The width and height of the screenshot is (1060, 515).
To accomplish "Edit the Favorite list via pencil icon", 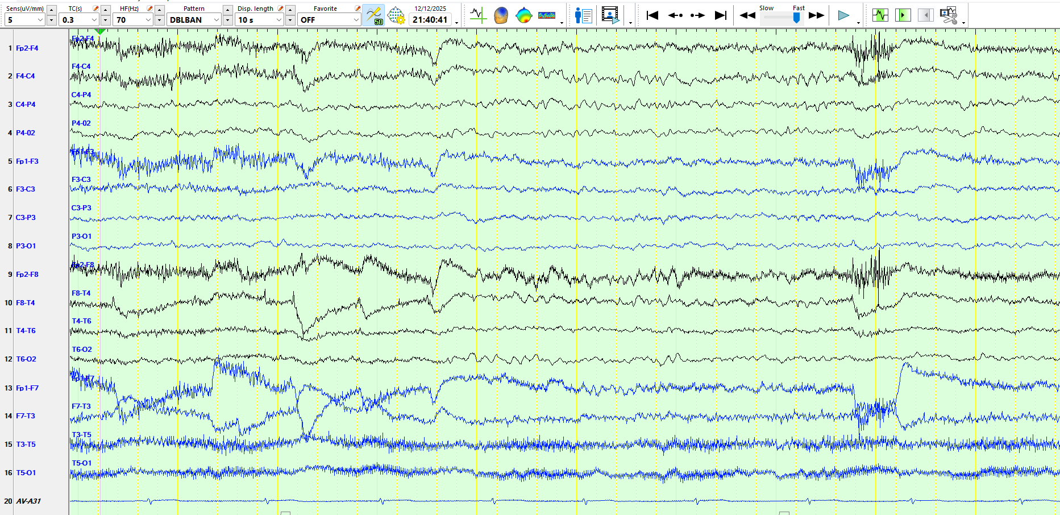I will click(x=358, y=9).
